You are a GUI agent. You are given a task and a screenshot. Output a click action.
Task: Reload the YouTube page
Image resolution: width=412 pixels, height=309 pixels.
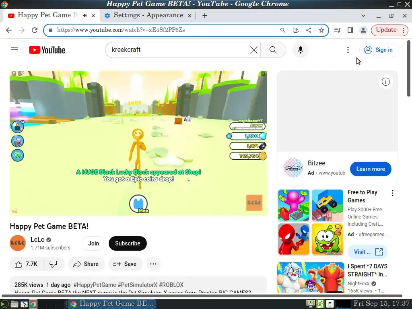coord(35,30)
